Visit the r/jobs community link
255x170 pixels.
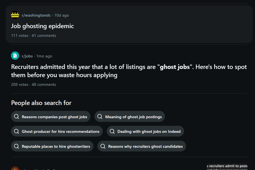[27, 56]
